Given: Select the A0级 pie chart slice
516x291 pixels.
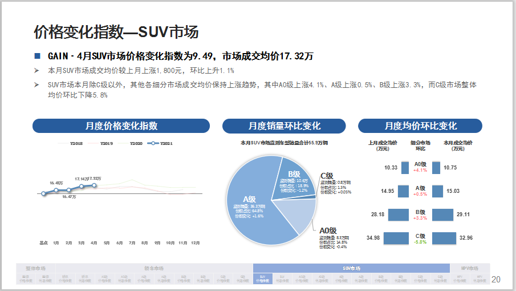Looking at the screenshot, I should pyautogui.click(x=298, y=217).
